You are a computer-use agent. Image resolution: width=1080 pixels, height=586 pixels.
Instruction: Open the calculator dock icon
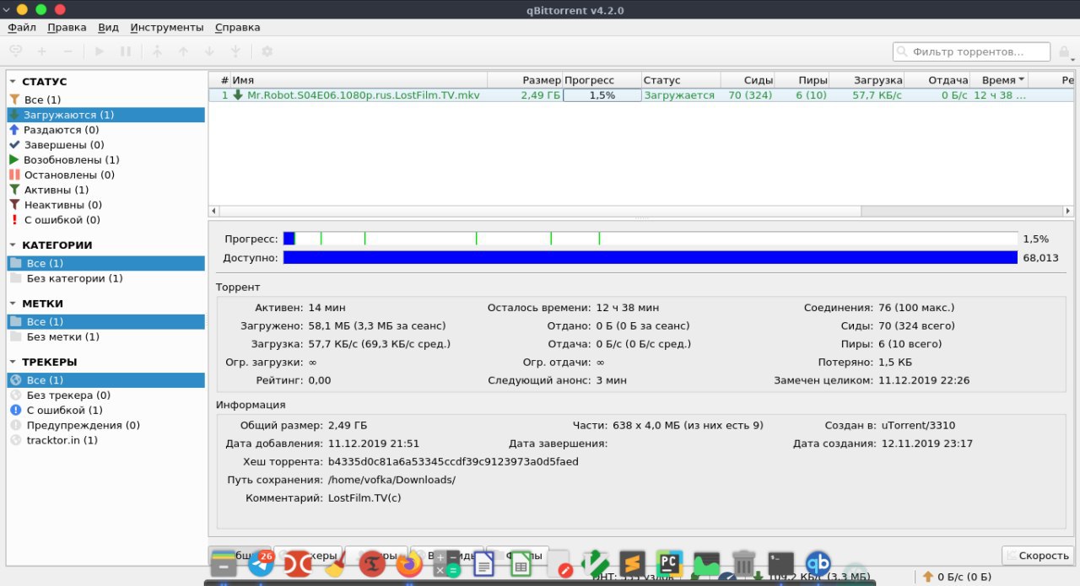click(447, 564)
